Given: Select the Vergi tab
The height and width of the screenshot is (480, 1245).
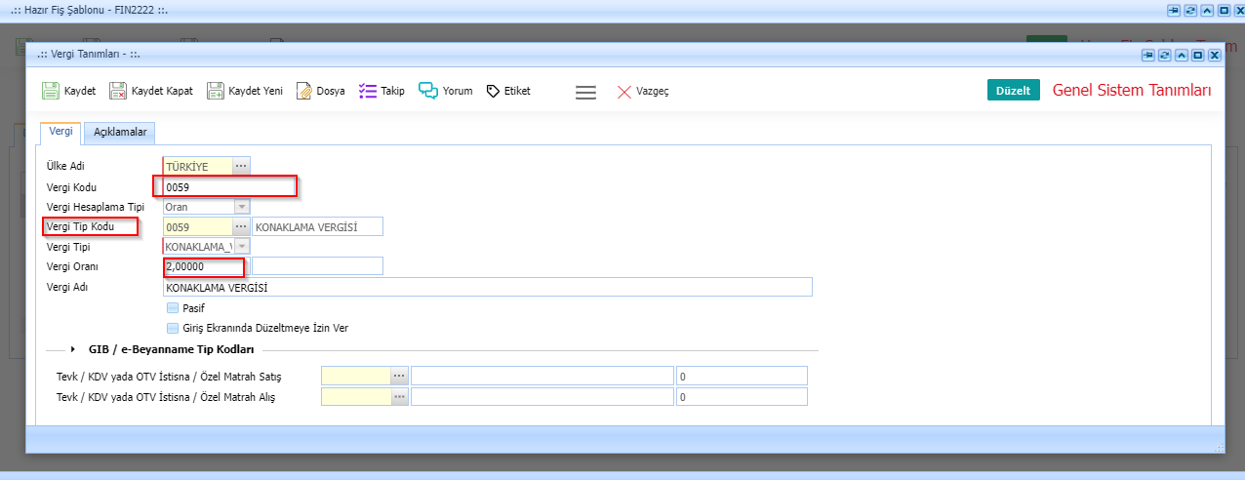Looking at the screenshot, I should click(60, 132).
